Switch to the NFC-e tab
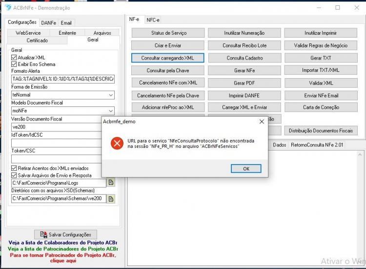 click(153, 20)
